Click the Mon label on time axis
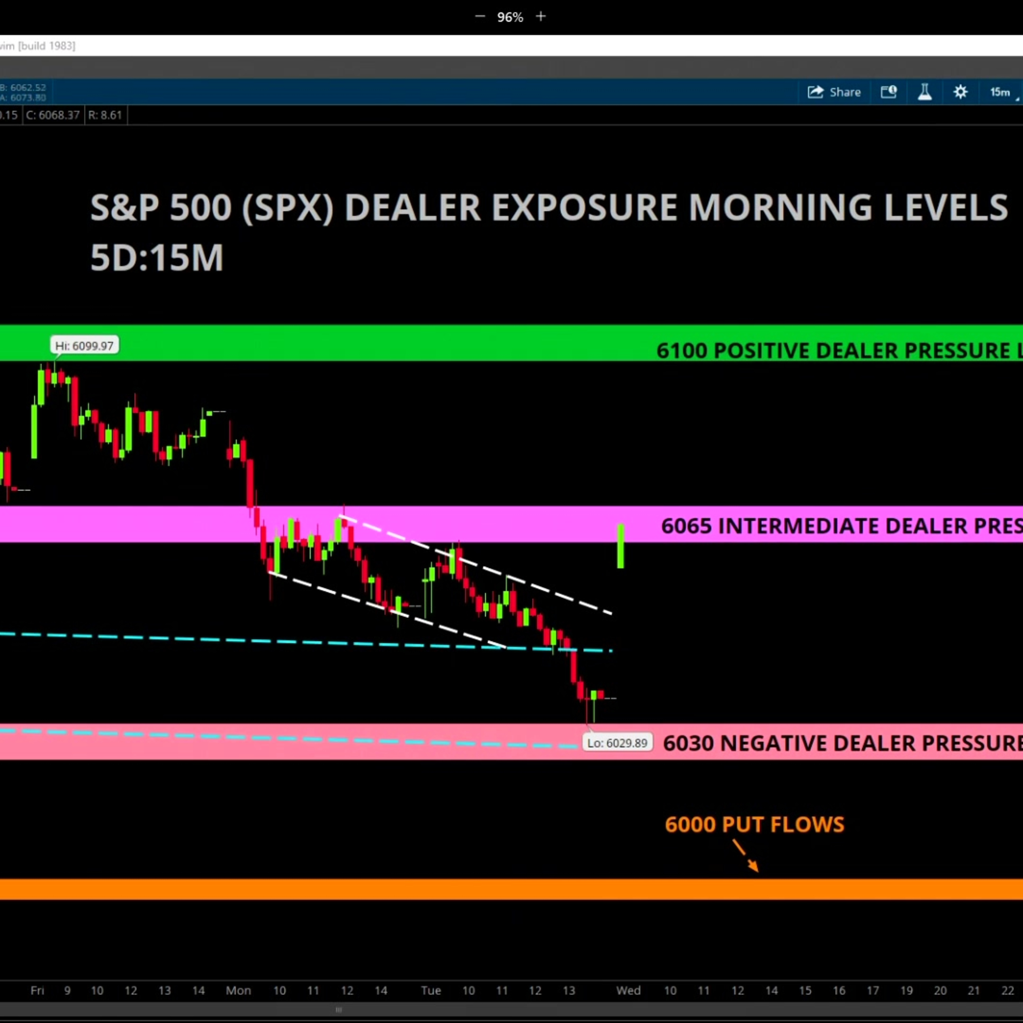 (x=238, y=990)
